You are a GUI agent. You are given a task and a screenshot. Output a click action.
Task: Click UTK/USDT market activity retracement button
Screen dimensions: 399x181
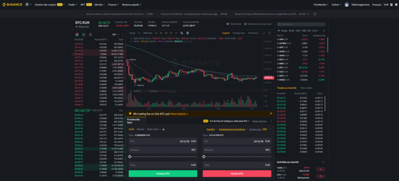click(x=321, y=176)
